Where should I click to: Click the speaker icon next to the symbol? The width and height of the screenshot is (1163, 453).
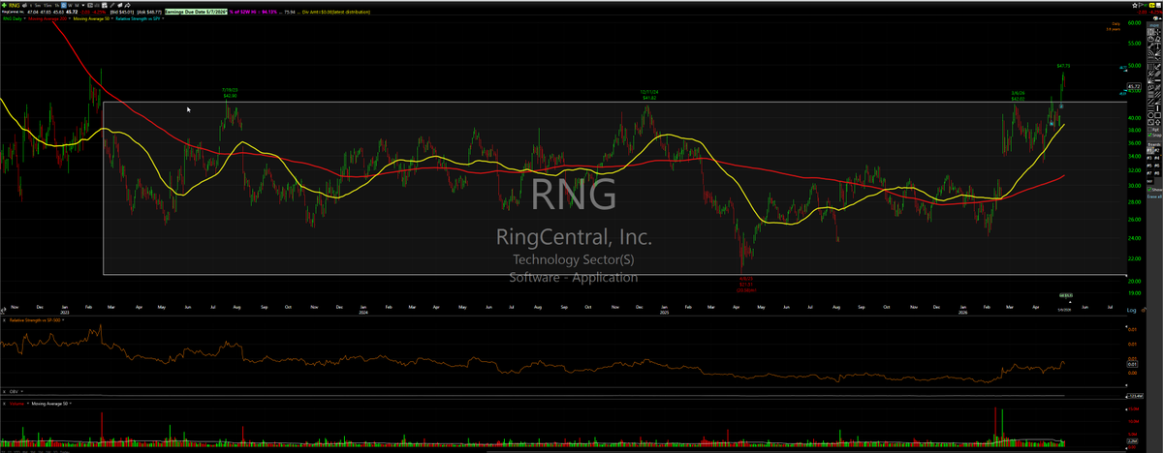tap(25, 5)
